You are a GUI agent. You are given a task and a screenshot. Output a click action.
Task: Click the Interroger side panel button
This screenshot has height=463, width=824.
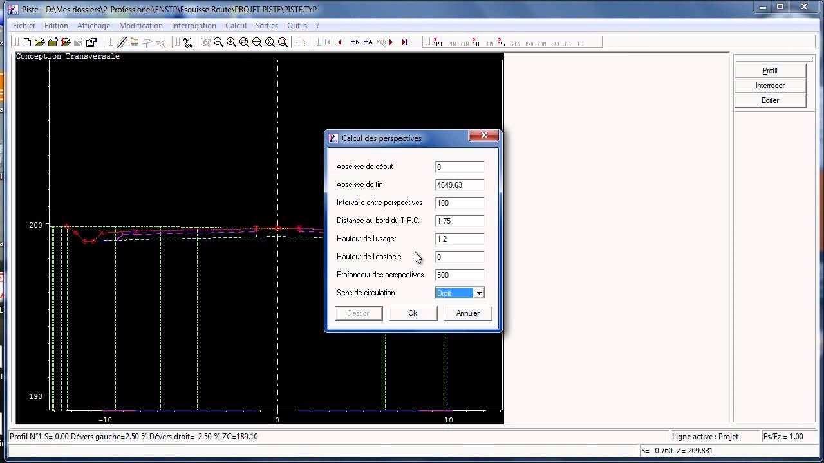pos(770,86)
